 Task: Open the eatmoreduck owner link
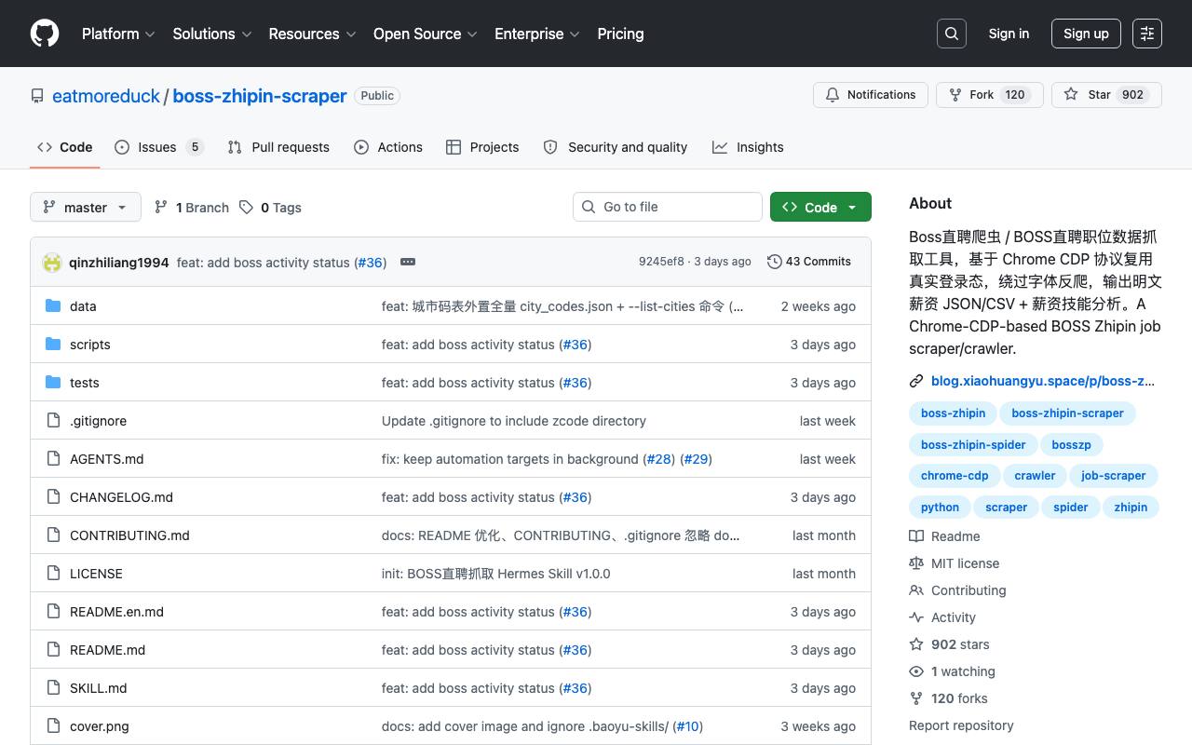(106, 96)
